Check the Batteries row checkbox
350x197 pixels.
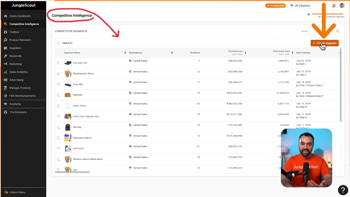[x=59, y=95]
